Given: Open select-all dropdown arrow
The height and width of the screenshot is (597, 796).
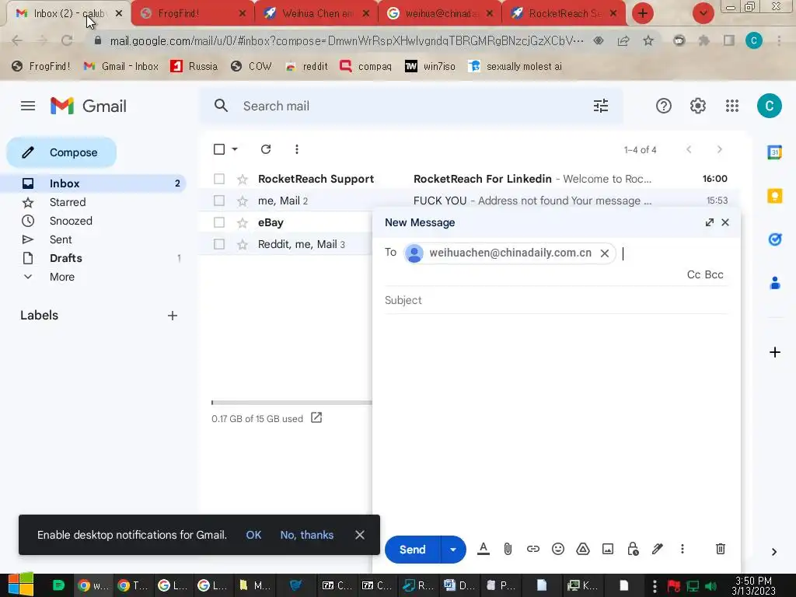Looking at the screenshot, I should [235, 149].
